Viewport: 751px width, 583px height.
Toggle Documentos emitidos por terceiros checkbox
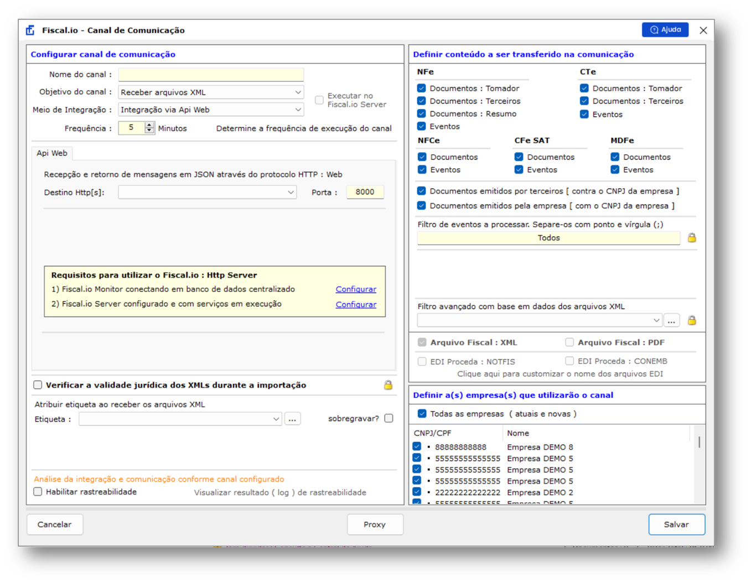(422, 191)
